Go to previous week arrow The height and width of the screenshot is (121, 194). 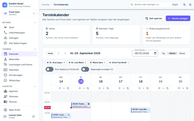pyautogui.click(x=59, y=53)
